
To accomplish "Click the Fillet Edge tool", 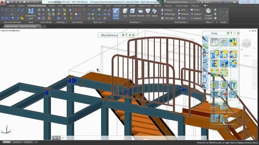I will tap(168, 18).
